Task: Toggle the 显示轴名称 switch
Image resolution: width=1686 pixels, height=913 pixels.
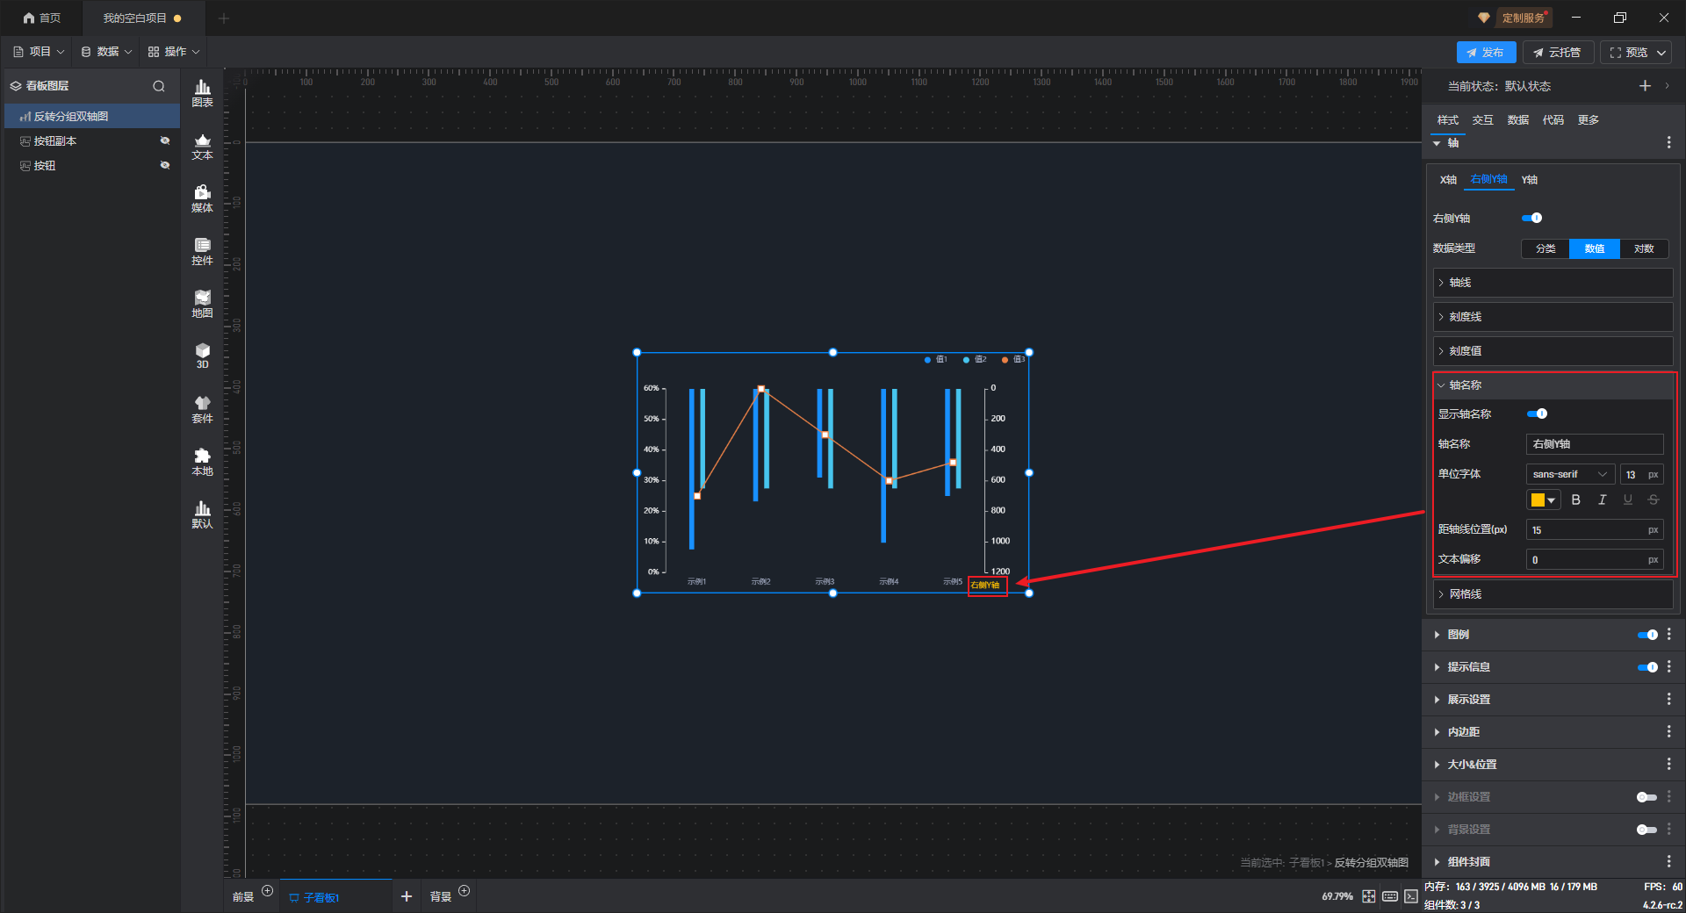Action: (x=1538, y=413)
